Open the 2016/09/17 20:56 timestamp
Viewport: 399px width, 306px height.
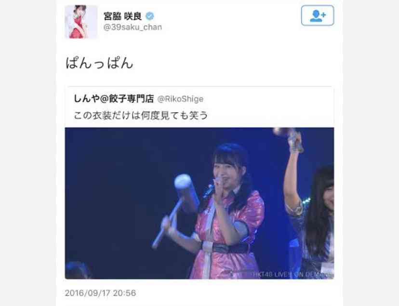coord(101,293)
